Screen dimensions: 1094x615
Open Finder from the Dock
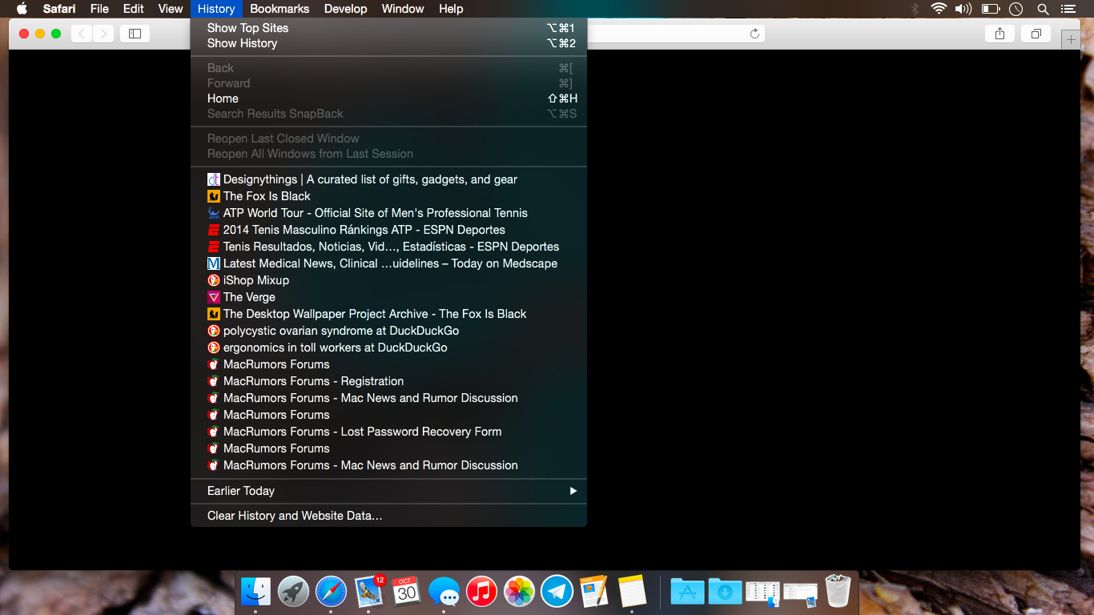coord(256,592)
